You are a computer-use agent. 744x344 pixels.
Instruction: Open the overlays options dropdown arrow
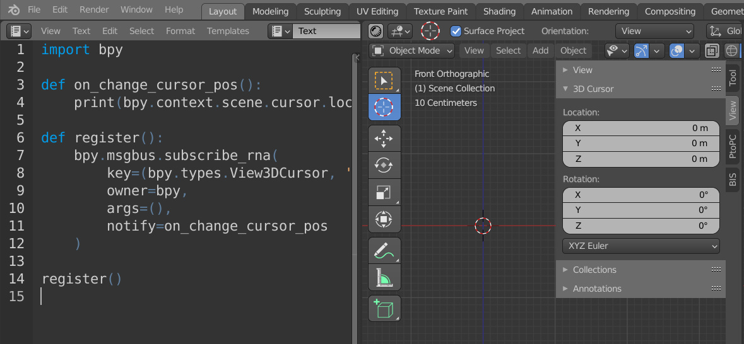click(692, 50)
